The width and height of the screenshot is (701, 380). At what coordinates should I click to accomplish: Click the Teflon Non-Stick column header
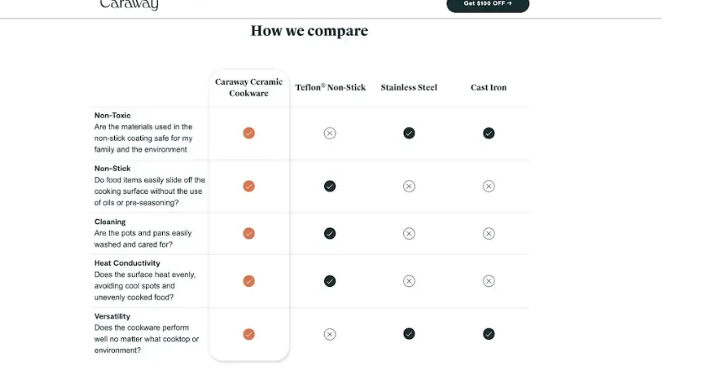click(x=331, y=87)
